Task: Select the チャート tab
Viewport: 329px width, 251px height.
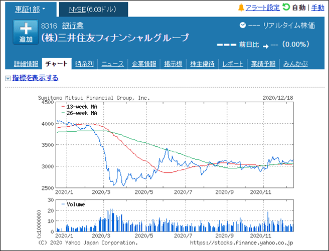Action: [57, 64]
